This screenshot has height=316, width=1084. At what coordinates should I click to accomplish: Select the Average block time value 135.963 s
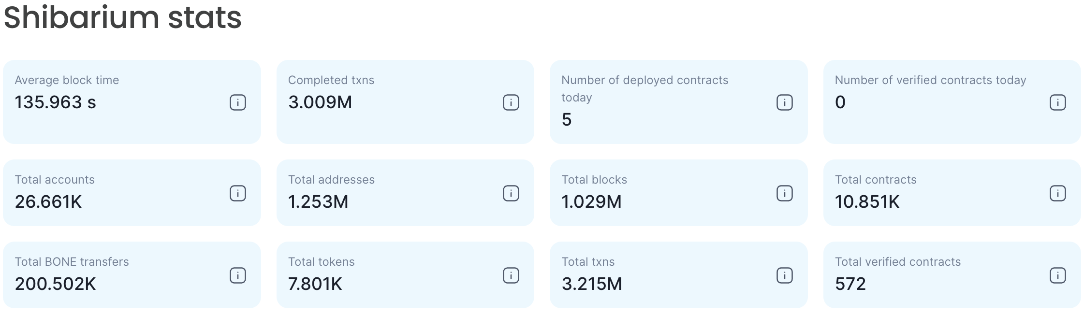[55, 102]
